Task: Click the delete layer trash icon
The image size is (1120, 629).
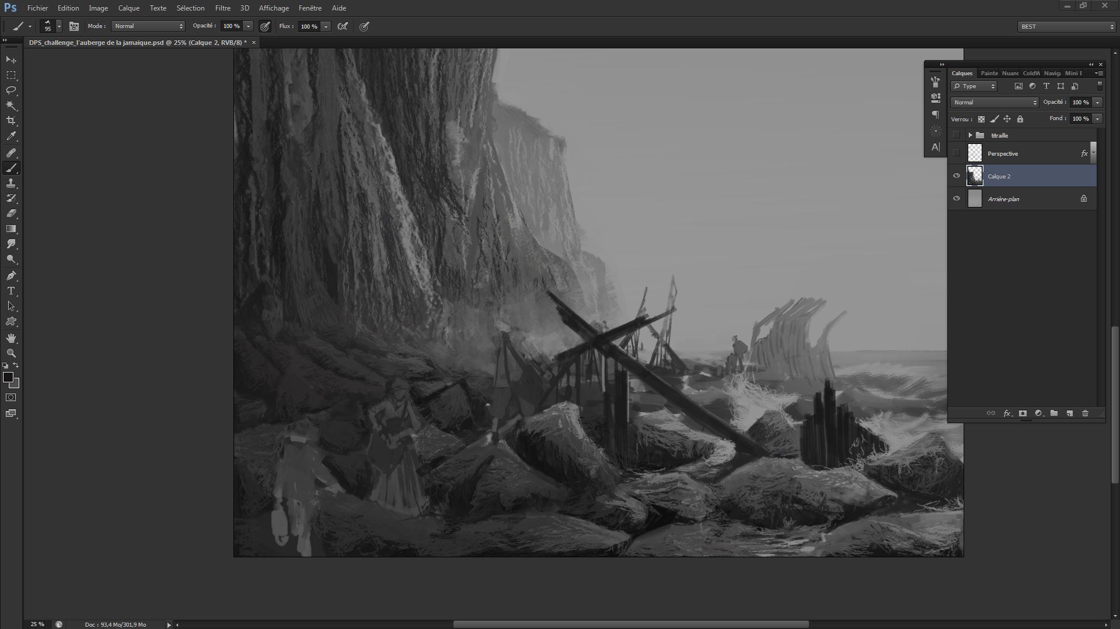Action: click(1085, 413)
